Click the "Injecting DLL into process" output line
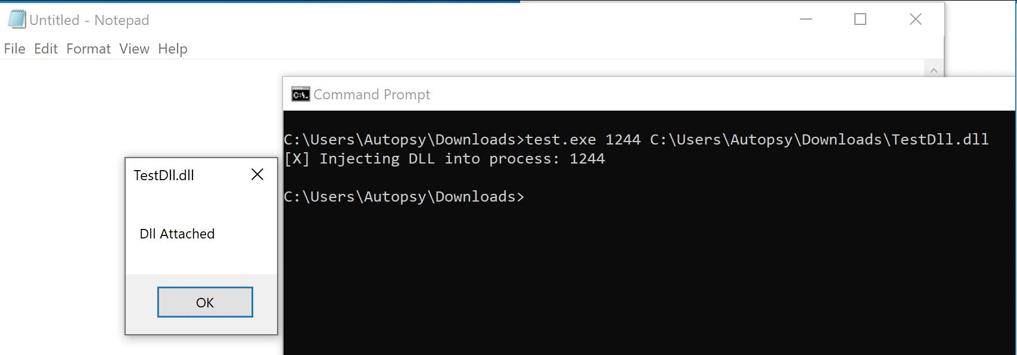This screenshot has height=355, width=1017. 444,159
